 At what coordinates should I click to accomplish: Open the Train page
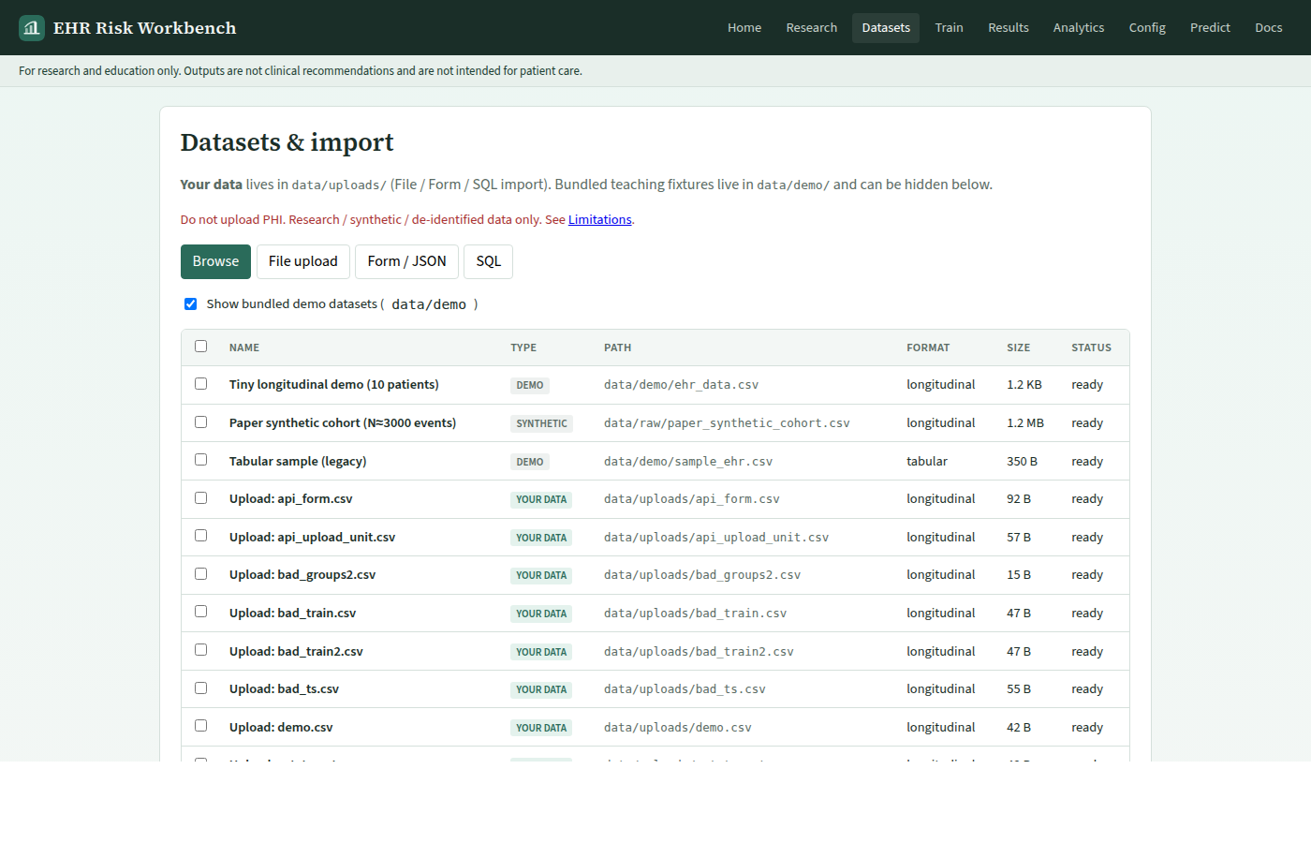click(x=949, y=28)
